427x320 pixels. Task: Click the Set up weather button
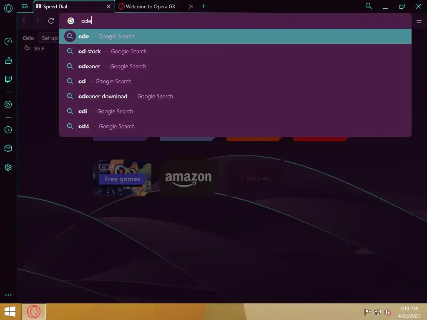[49, 38]
